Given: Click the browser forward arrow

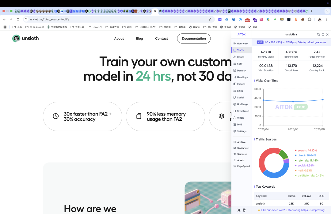Looking at the screenshot, I should click(11, 19).
